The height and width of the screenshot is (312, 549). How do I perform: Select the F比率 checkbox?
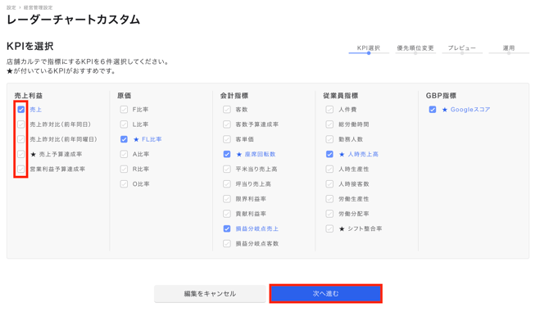point(124,110)
